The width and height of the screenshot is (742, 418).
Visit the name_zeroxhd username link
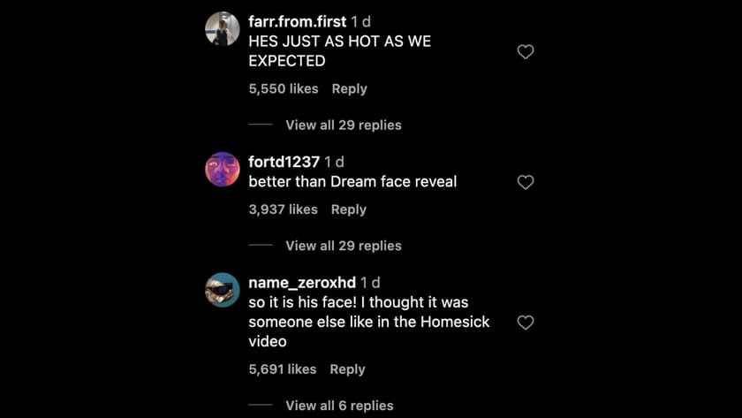pos(302,283)
